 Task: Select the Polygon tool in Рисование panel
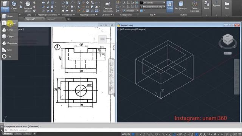tap(63, 11)
